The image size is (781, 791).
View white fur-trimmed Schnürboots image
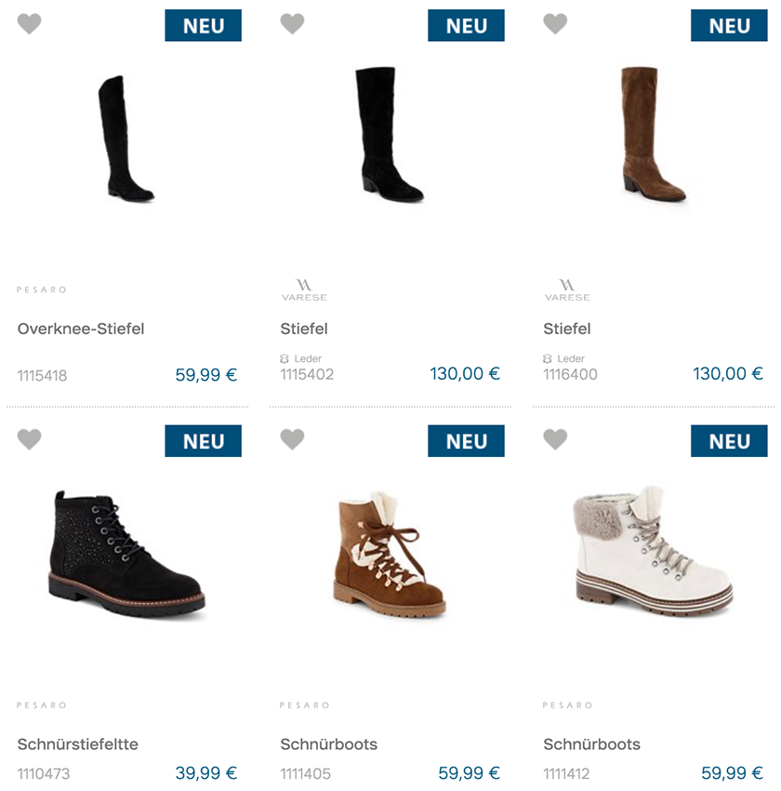[653, 550]
